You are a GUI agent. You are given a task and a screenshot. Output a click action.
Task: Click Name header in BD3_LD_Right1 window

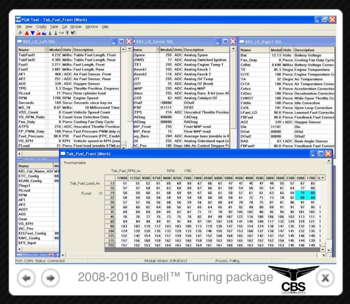pos(255,50)
